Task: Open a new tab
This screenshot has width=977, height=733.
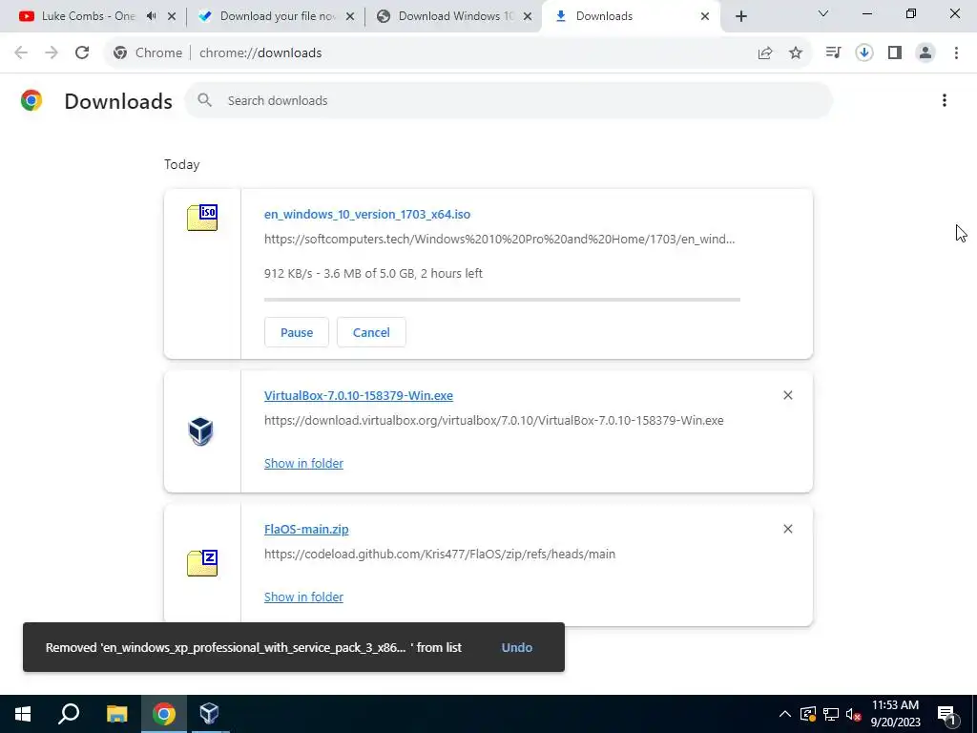Action: click(740, 17)
